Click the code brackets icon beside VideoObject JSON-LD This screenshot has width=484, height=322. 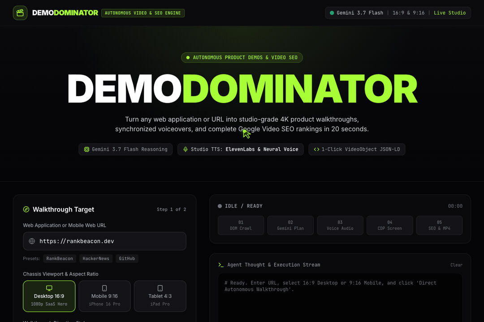316,149
